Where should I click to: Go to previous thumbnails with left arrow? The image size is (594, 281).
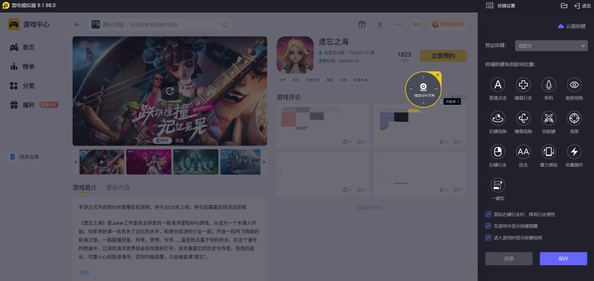pyautogui.click(x=75, y=162)
